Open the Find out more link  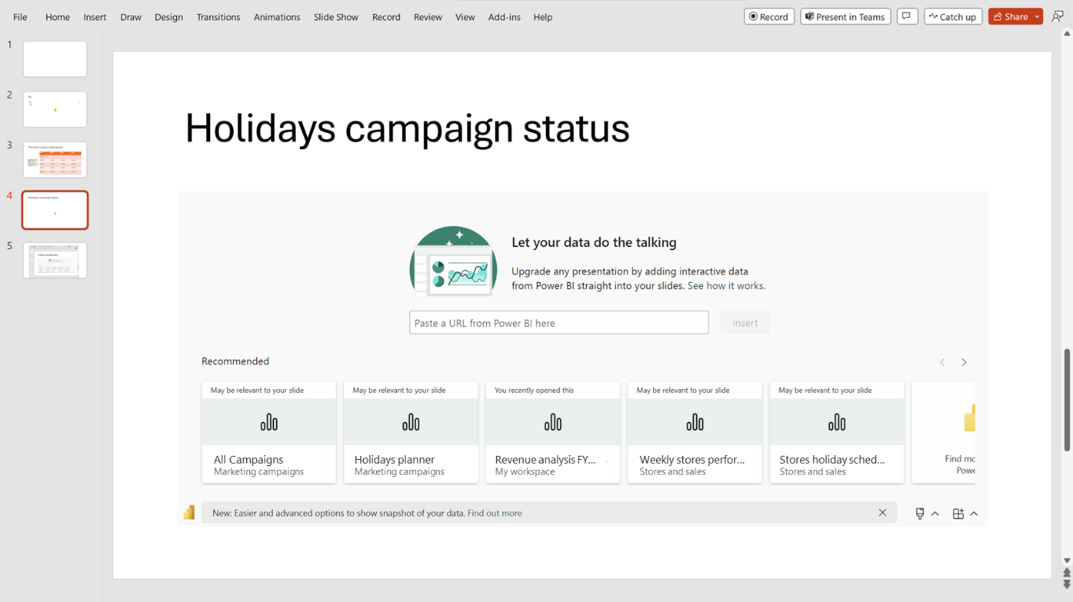(494, 513)
